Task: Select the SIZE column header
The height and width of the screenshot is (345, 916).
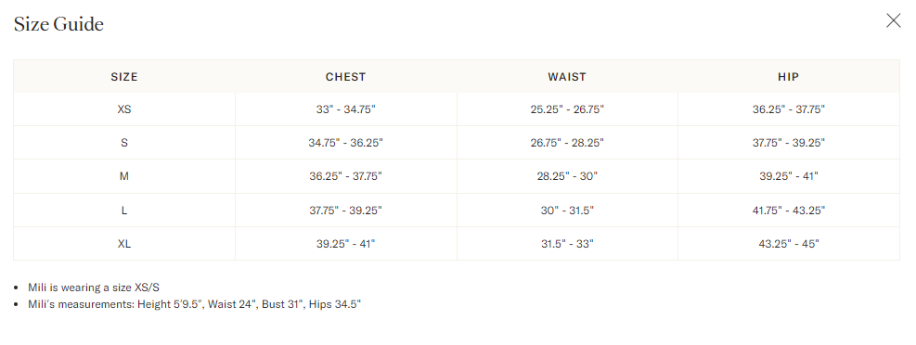Action: tap(124, 76)
